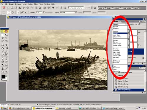Select the Smudge tool
Image resolution: width=147 pixels, height=110 pixels.
6,62
